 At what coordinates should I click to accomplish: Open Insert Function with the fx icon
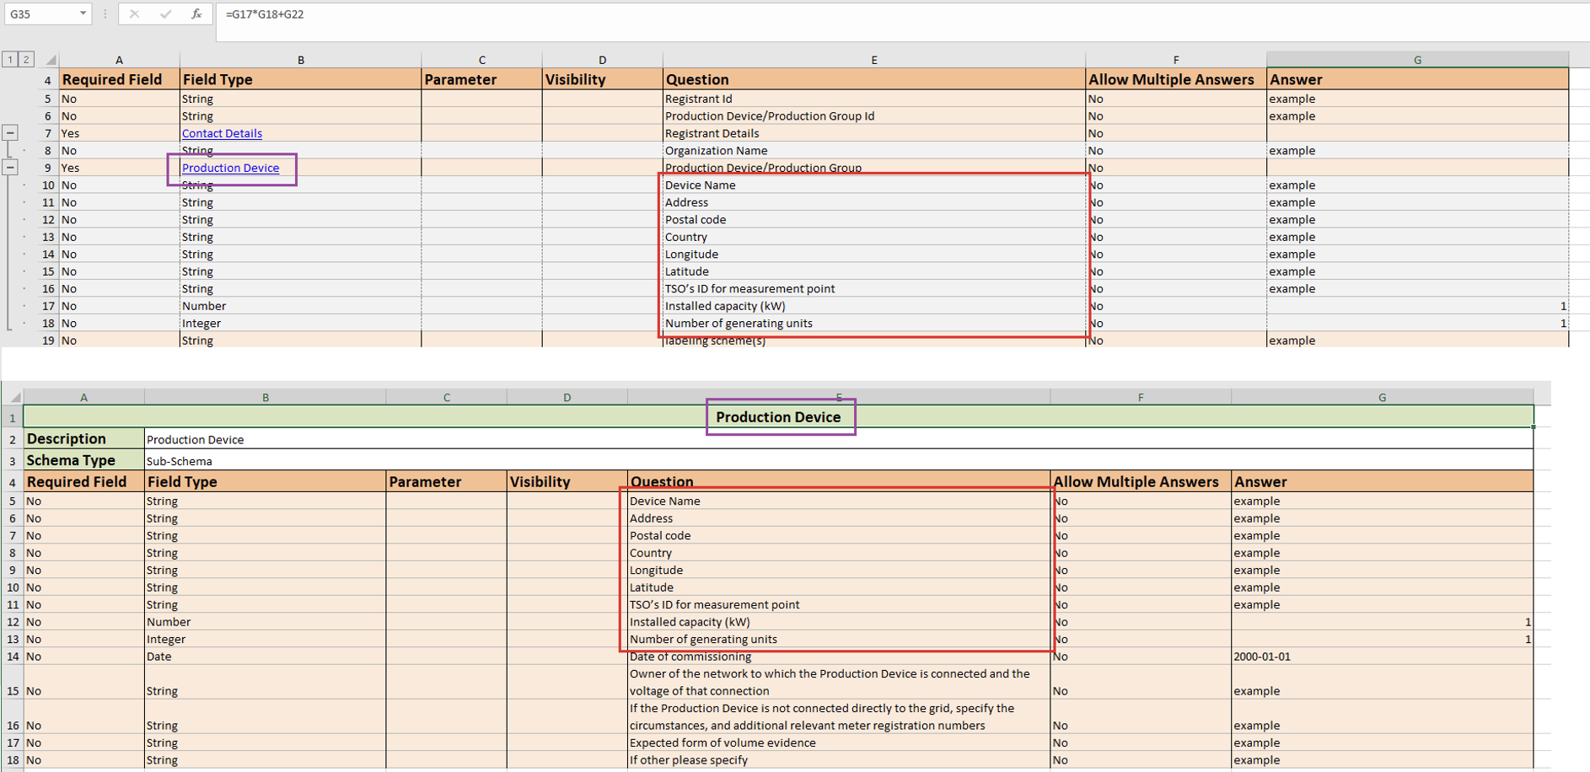point(196,14)
